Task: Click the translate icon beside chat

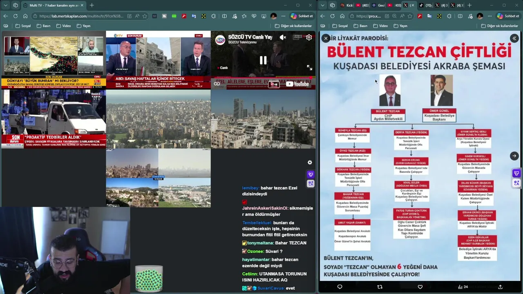Action: [x=311, y=183]
